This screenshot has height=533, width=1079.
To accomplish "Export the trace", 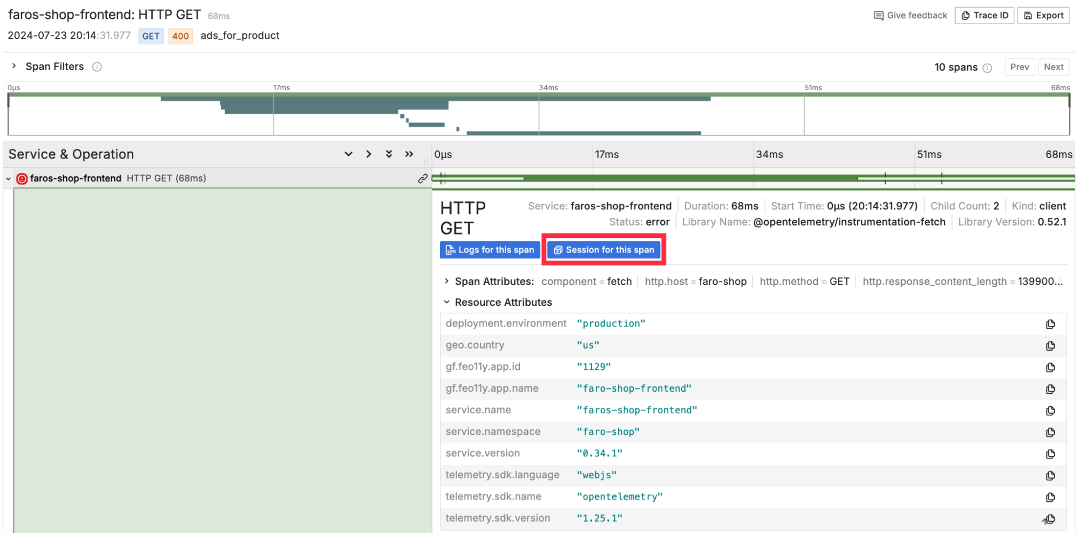I will (1043, 16).
